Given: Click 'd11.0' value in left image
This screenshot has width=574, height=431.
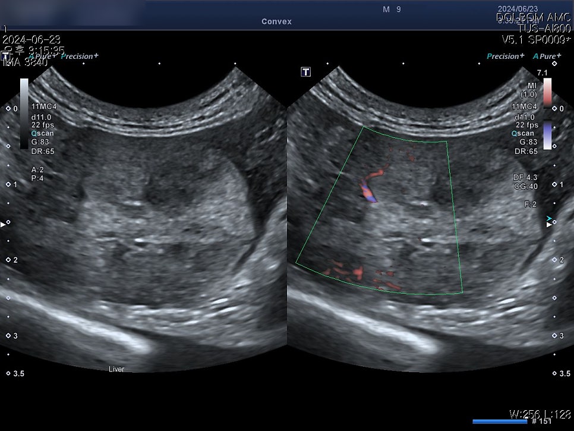Looking at the screenshot, I should pos(42,118).
